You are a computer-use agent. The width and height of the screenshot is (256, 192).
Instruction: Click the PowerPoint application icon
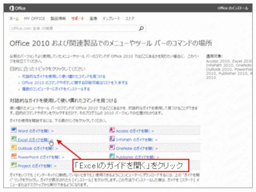pyautogui.click(x=14, y=156)
